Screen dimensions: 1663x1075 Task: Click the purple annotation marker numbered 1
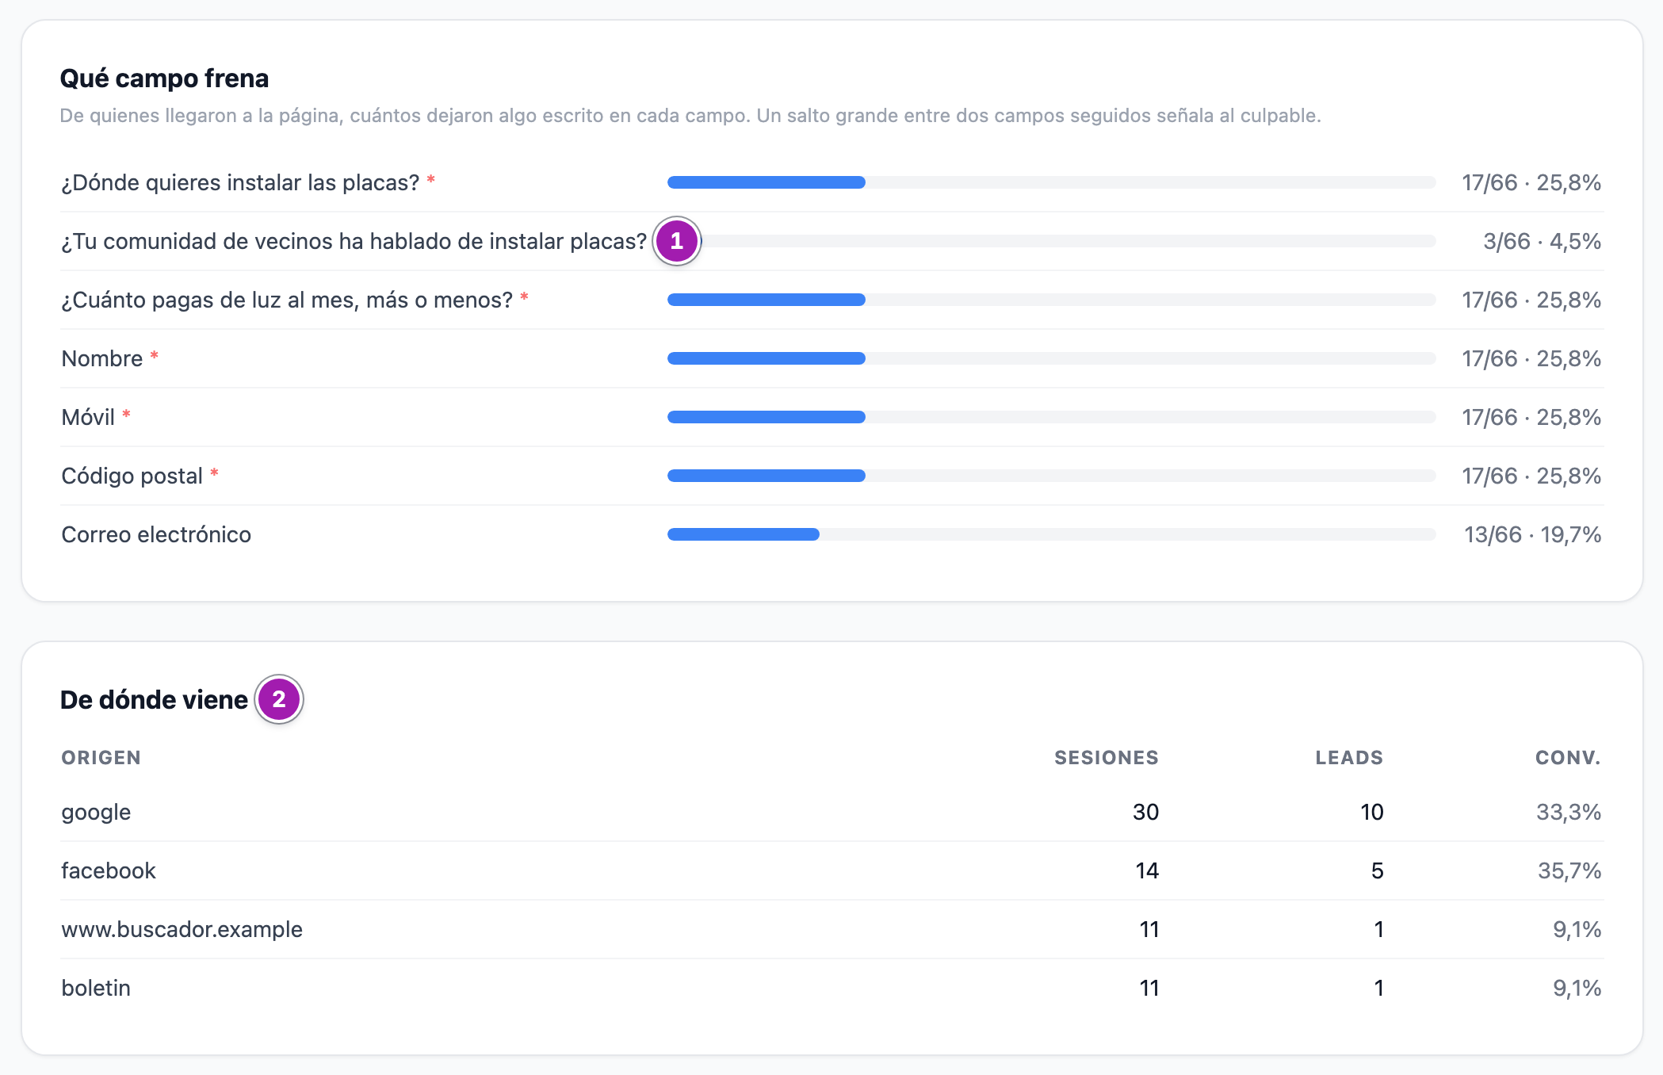tap(676, 241)
